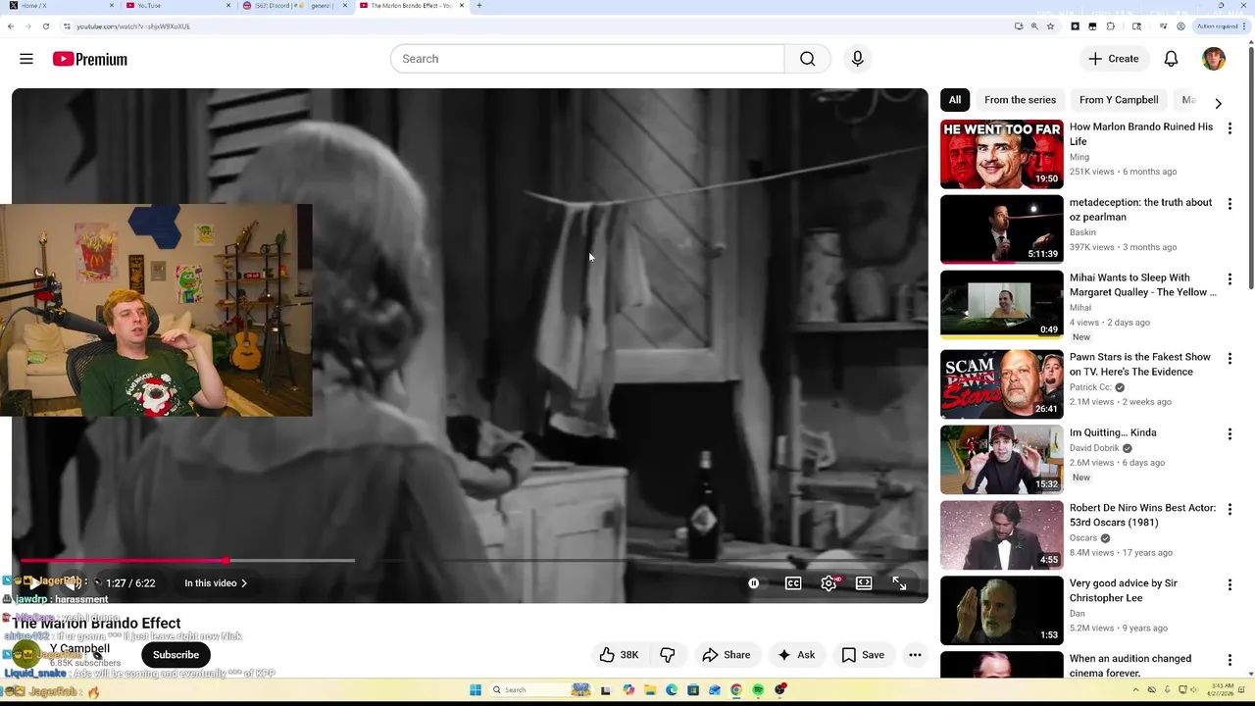Image resolution: width=1255 pixels, height=706 pixels.
Task: Click the 1:27 / 6:22 time display
Action: click(x=130, y=583)
